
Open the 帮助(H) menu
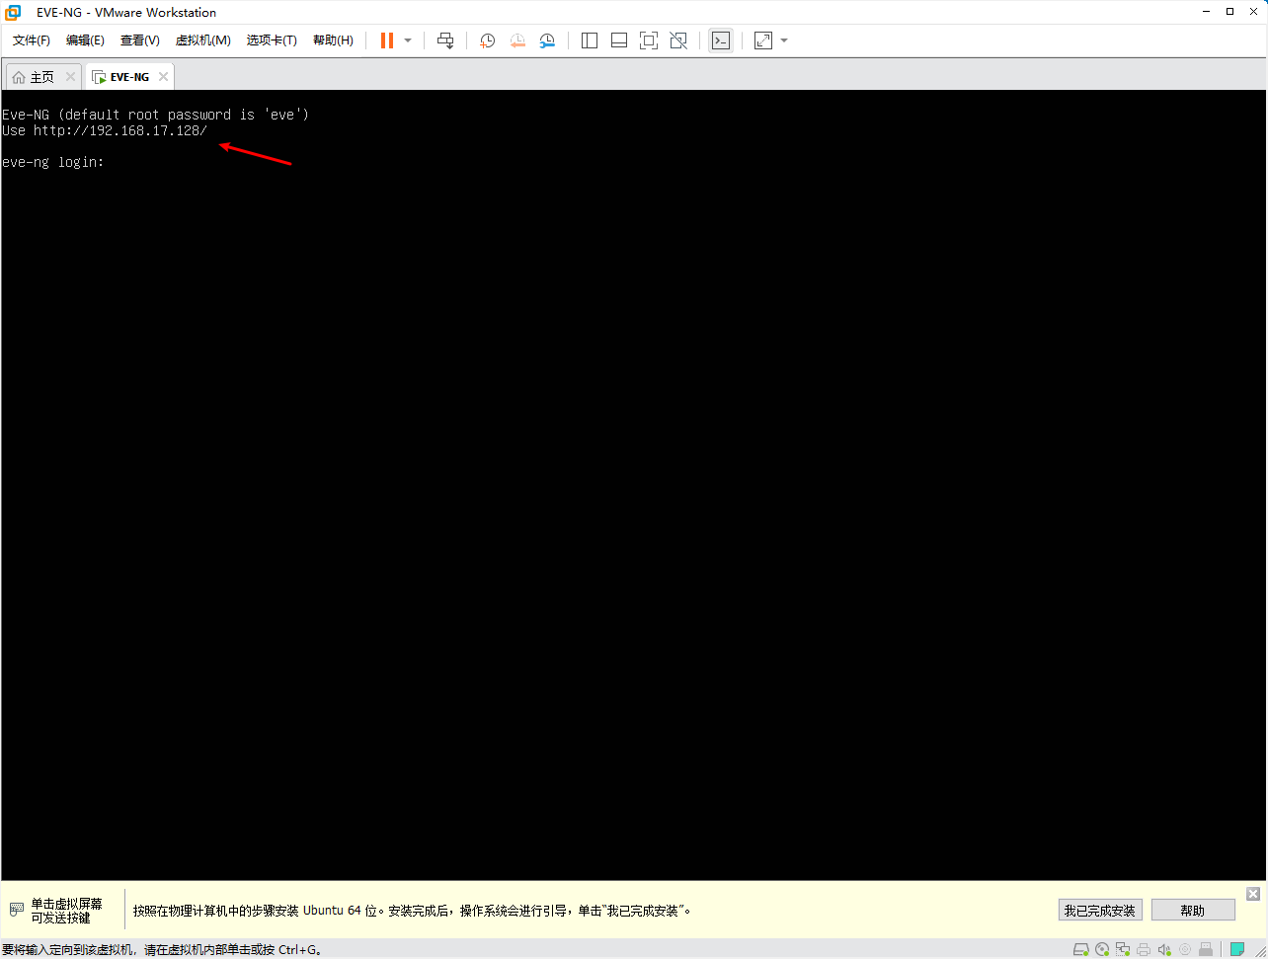click(333, 40)
